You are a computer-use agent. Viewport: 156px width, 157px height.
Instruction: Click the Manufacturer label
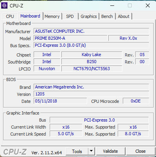18,32
